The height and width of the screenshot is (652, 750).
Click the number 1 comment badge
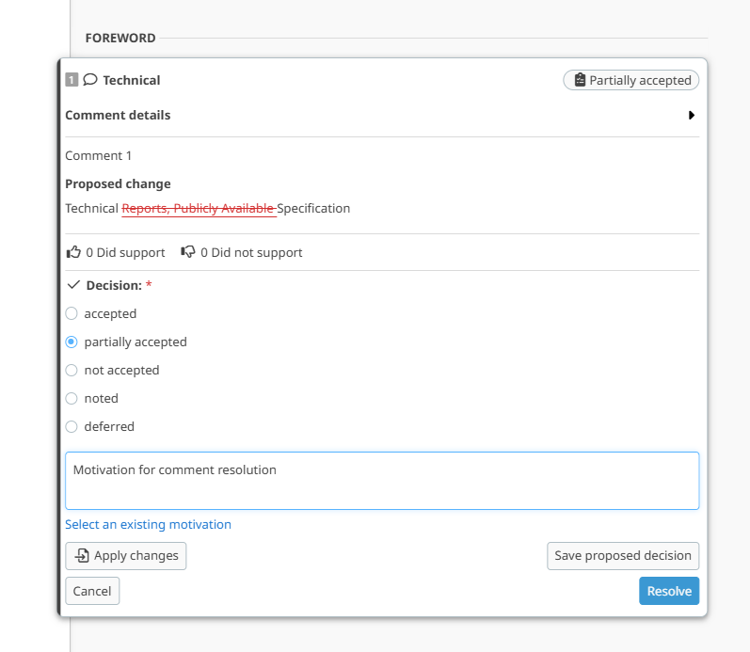72,80
